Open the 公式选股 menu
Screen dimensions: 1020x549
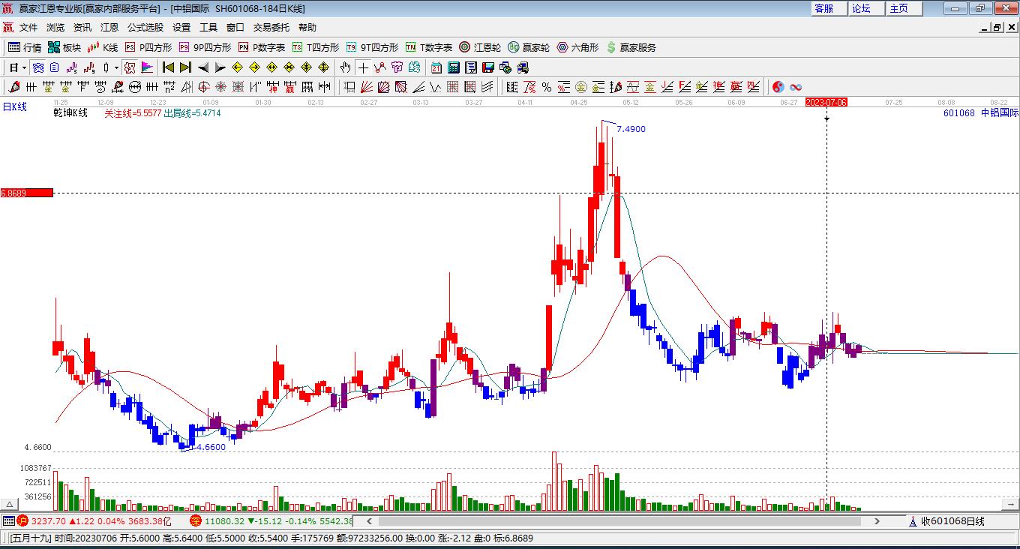coord(145,27)
